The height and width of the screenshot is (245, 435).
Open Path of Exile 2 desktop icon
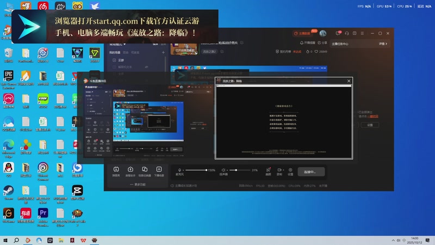pos(77,217)
